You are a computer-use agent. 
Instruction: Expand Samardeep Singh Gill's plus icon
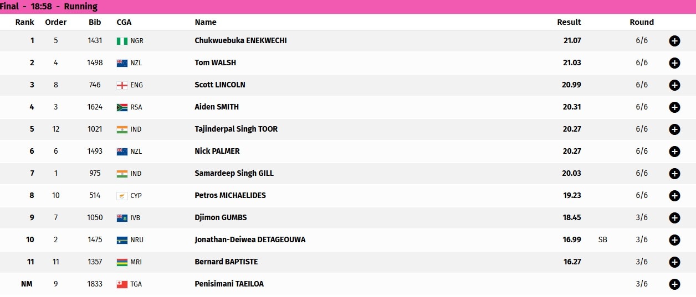click(674, 174)
